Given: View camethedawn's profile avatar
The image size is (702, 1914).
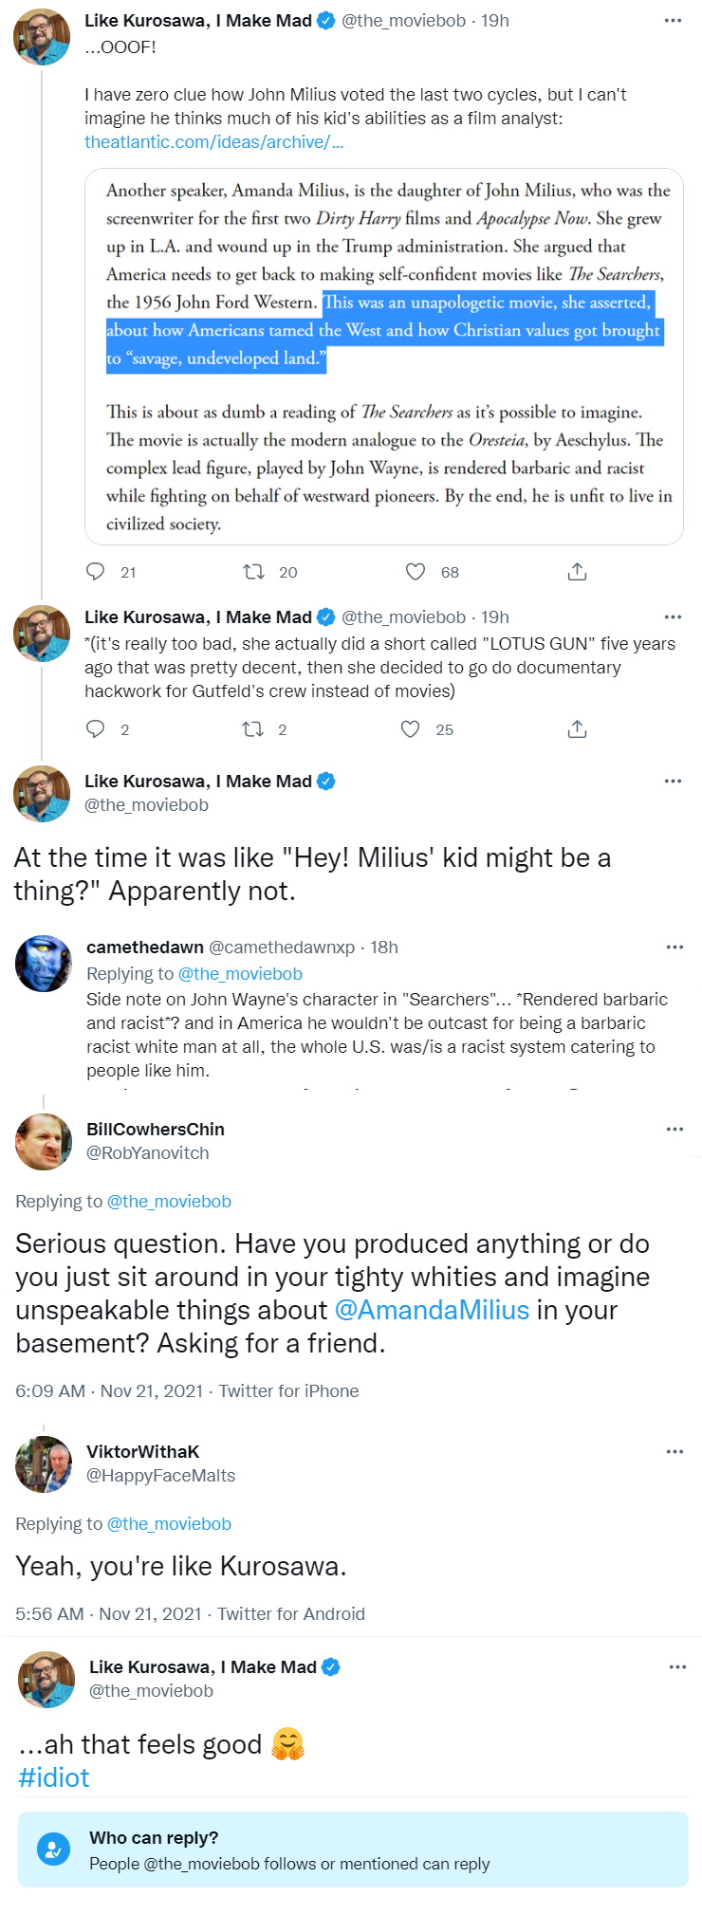Looking at the screenshot, I should [44, 964].
